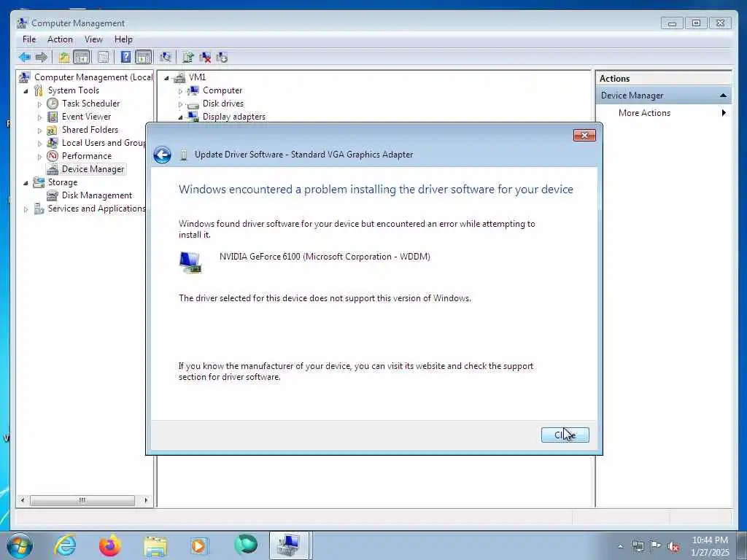Open Windows Media Player from taskbar
Image resolution: width=747 pixels, height=560 pixels.
198,545
